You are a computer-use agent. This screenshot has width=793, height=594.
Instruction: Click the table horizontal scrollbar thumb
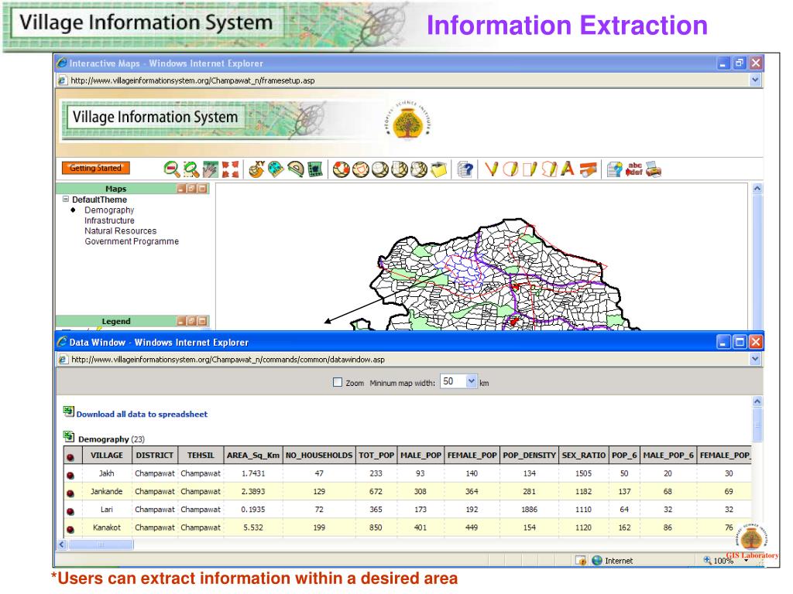(101, 544)
